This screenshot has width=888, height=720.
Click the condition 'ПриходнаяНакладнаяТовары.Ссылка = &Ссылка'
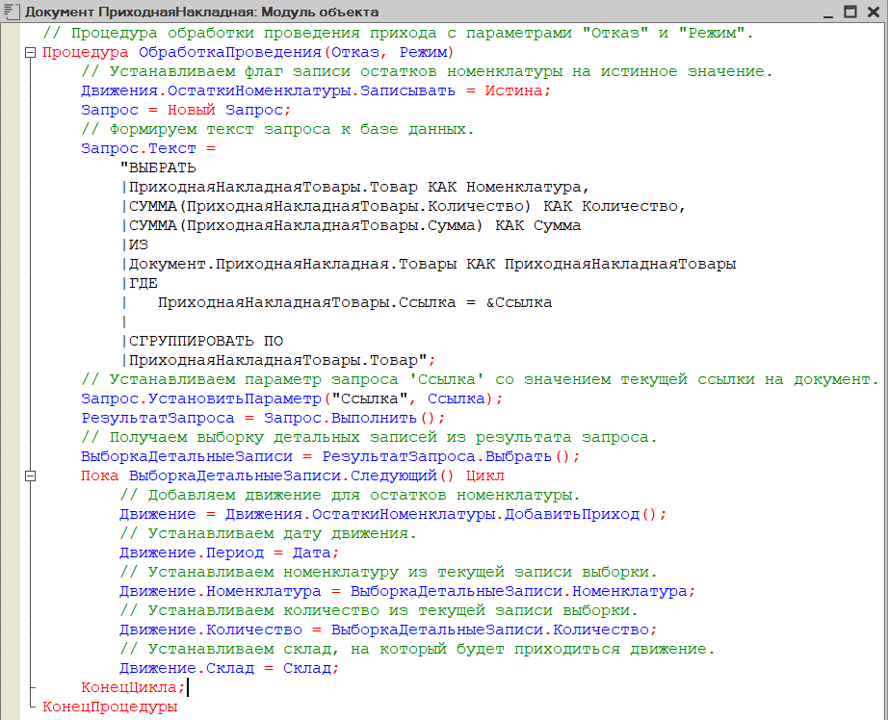(355, 303)
